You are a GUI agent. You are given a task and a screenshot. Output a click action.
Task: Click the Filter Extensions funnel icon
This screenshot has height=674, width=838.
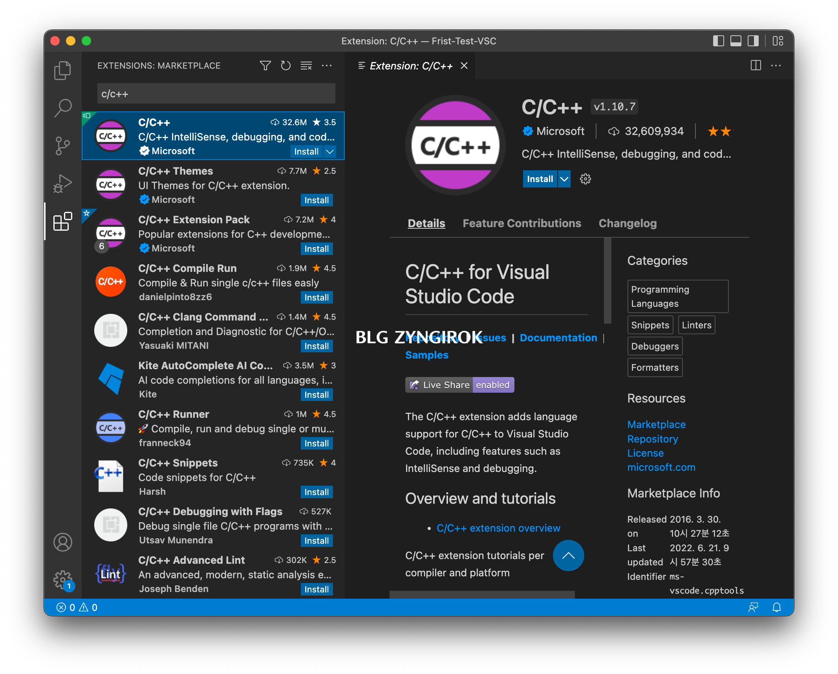coord(265,66)
